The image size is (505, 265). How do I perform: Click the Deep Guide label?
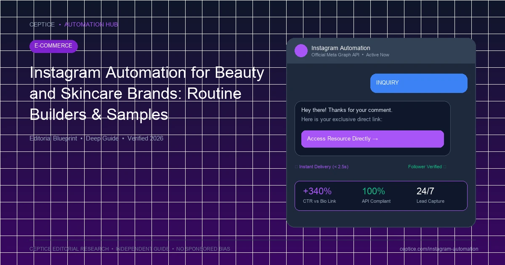coord(102,138)
